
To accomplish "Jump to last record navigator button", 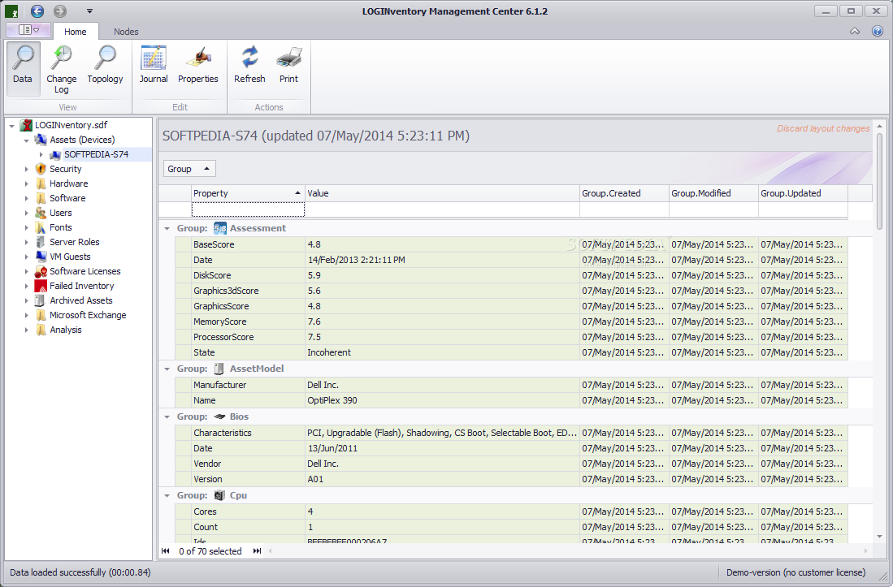I will [x=257, y=550].
